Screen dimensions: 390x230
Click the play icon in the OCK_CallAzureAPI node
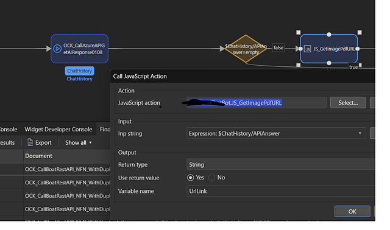pyautogui.click(x=57, y=49)
